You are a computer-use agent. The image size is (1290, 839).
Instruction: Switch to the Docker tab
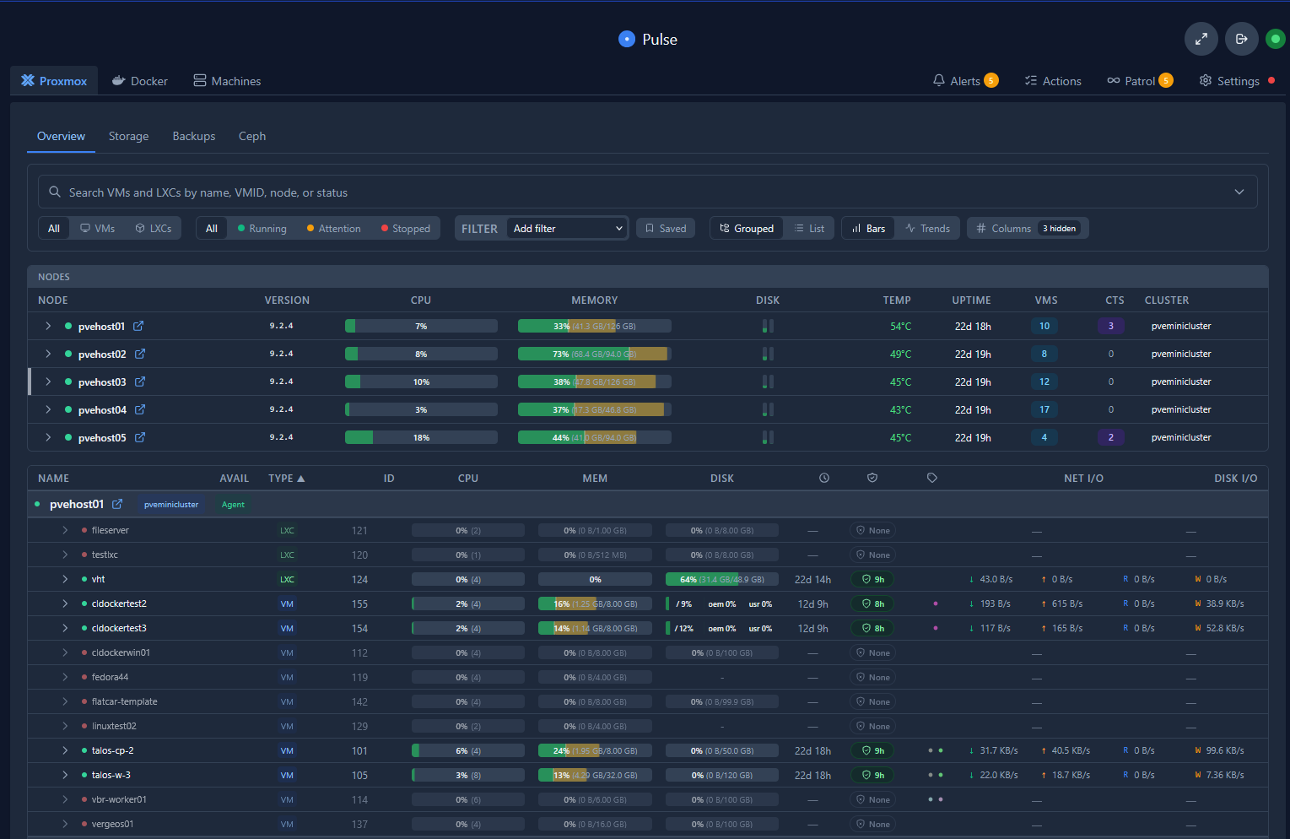[x=140, y=81]
